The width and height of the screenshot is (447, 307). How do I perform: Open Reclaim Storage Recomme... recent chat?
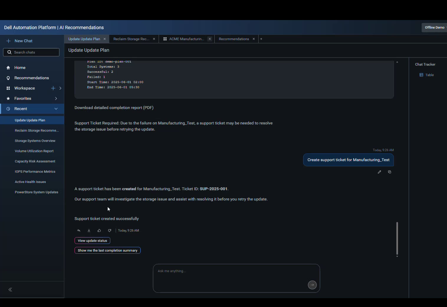coord(37,131)
